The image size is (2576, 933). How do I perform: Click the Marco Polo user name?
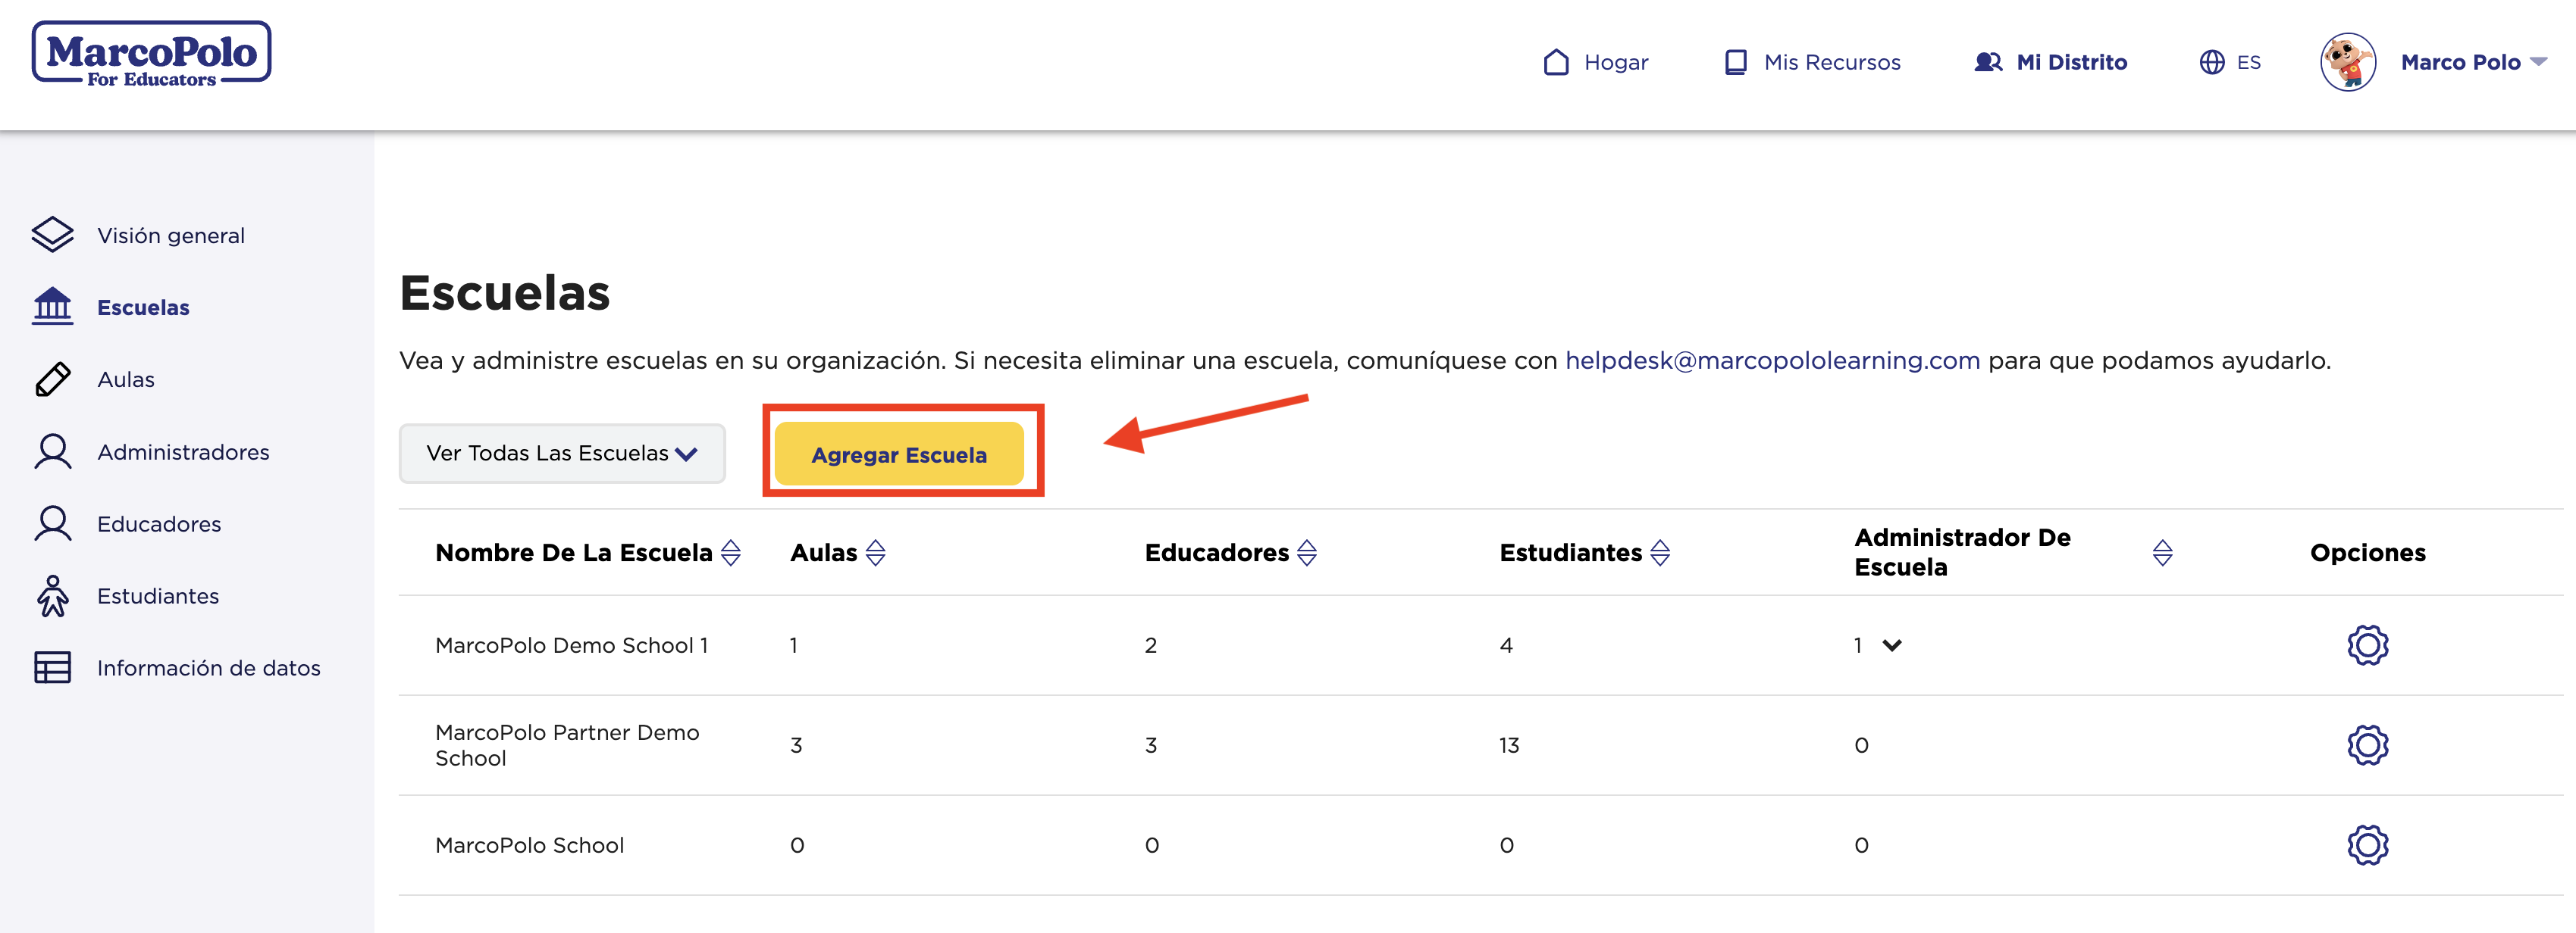[x=2460, y=62]
